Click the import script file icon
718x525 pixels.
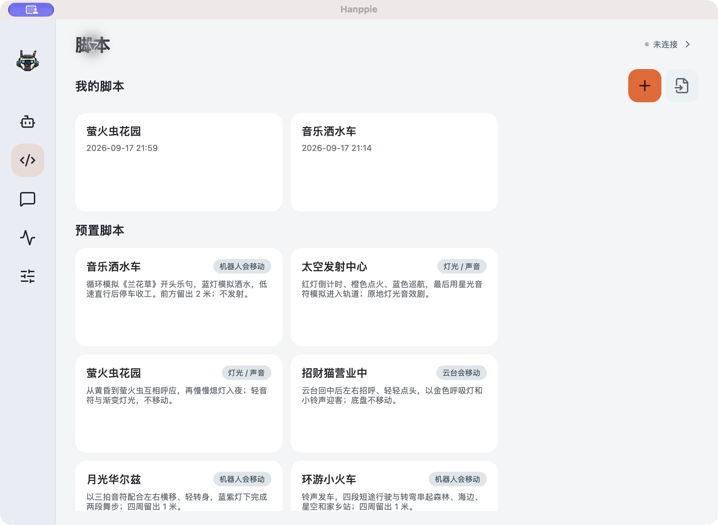click(682, 86)
